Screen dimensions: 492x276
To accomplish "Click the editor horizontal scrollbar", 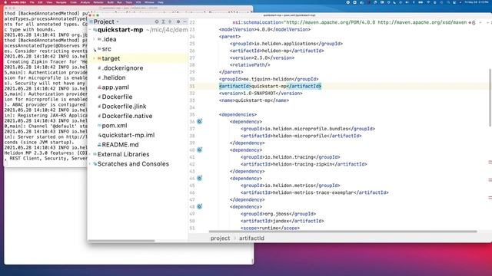I will (x=343, y=232).
